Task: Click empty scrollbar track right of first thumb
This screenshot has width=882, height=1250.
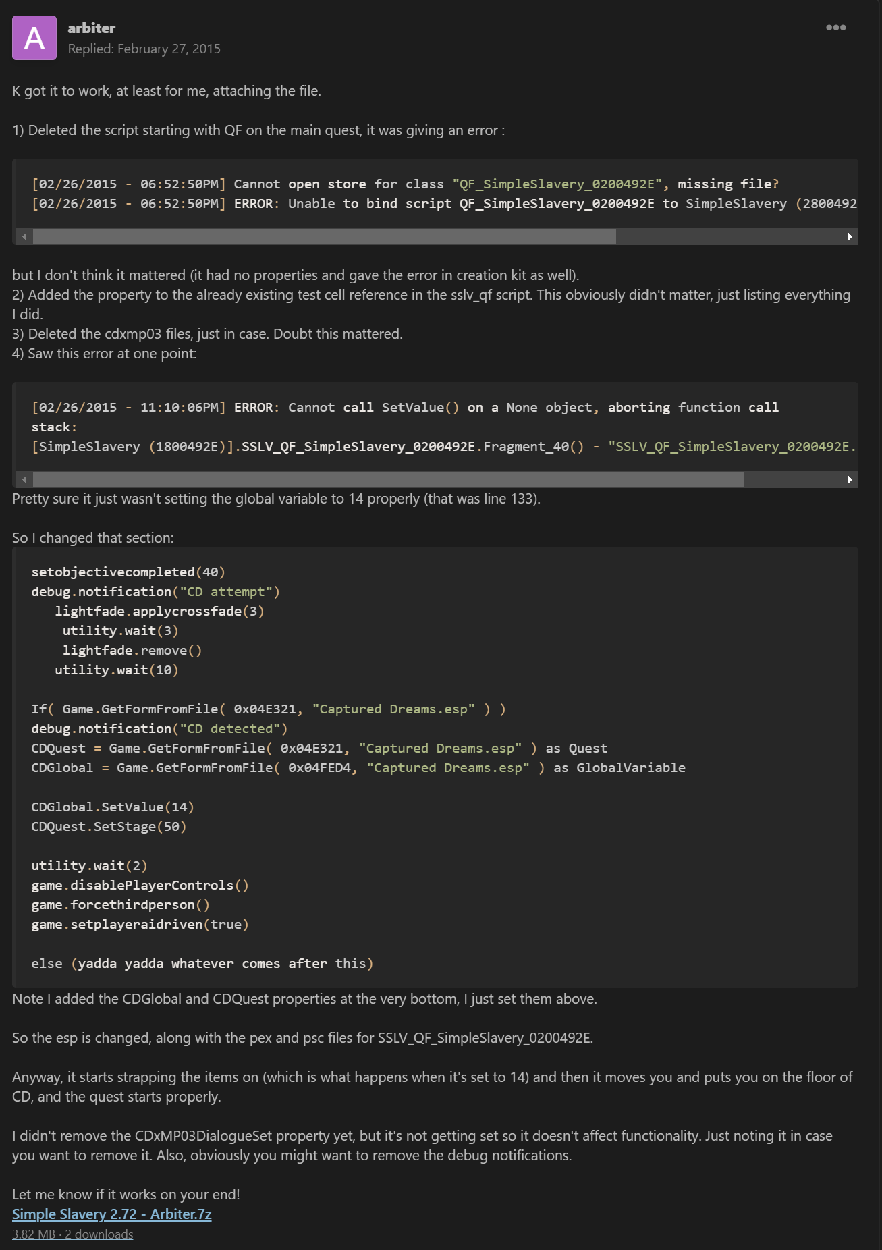Action: 729,236
